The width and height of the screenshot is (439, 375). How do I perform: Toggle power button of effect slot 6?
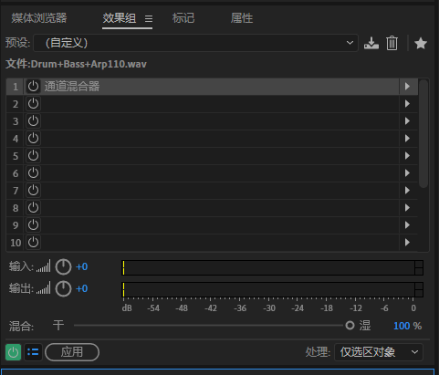[33, 173]
